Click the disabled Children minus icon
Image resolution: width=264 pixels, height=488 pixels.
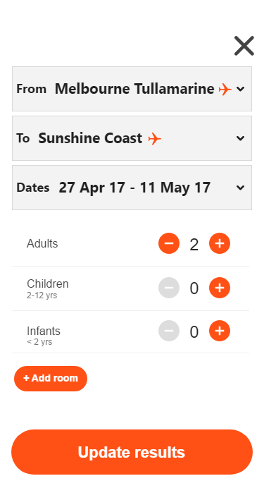pos(169,288)
